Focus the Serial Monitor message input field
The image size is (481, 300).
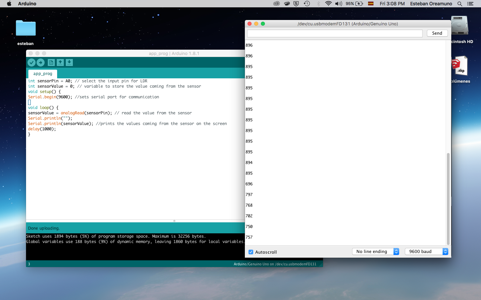pos(335,33)
